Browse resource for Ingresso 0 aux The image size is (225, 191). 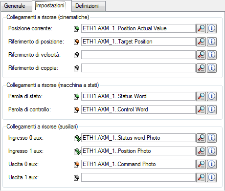[x=201, y=138]
